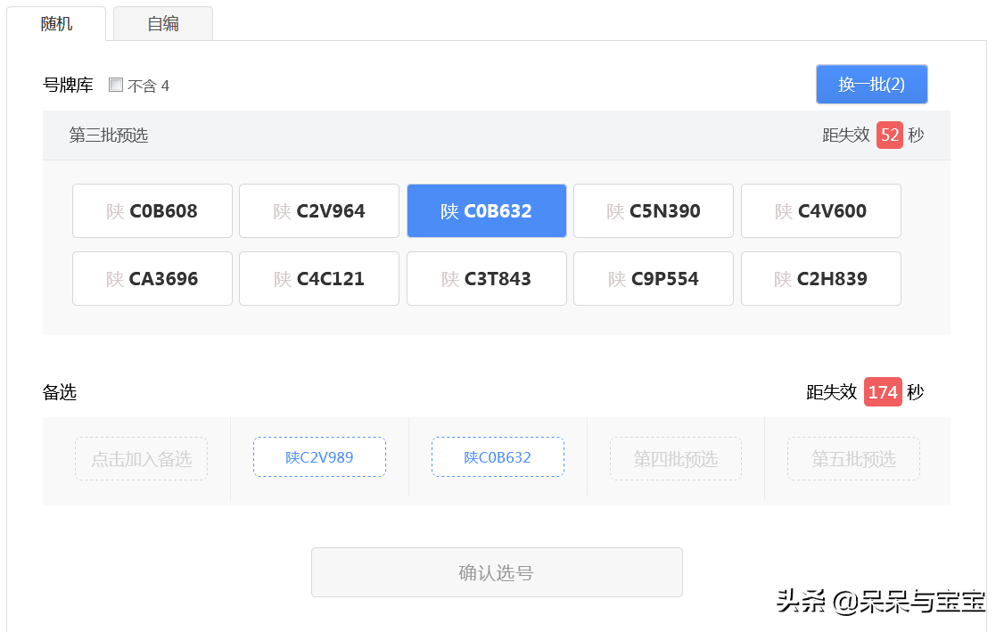Enable the 不含 4 checkbox
1004x632 pixels.
(116, 85)
